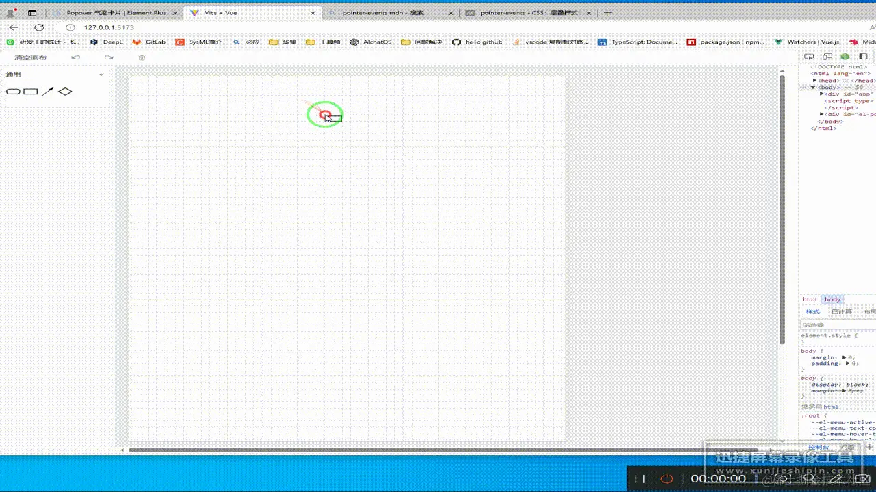Click DevTools inspect element icon

(809, 57)
